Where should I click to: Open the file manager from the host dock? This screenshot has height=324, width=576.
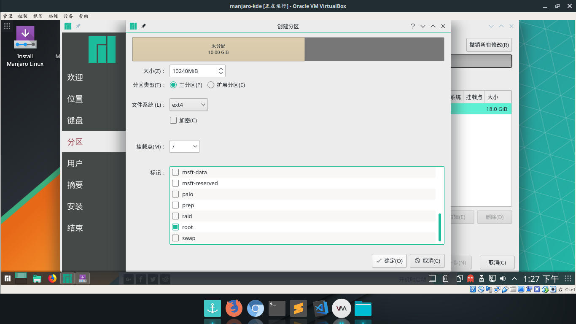pyautogui.click(x=363, y=308)
